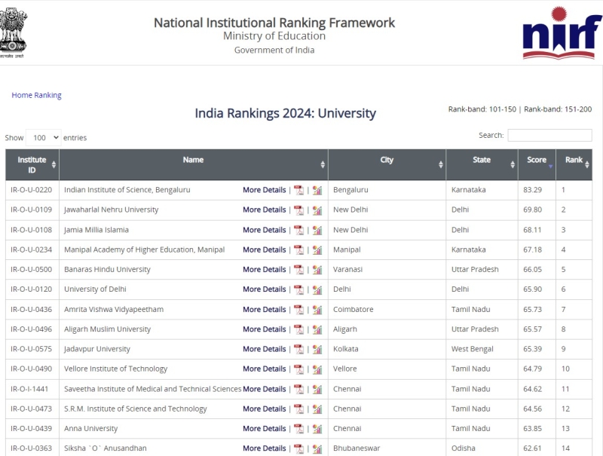
Task: Click city cell Varanasi
Action: [x=347, y=270]
